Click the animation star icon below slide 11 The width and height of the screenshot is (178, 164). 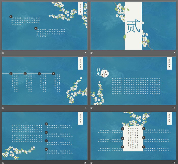(3, 163)
